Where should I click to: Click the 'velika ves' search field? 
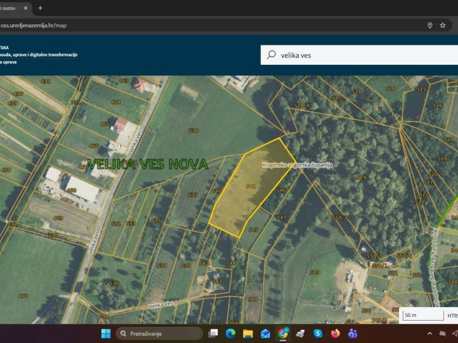click(x=358, y=55)
